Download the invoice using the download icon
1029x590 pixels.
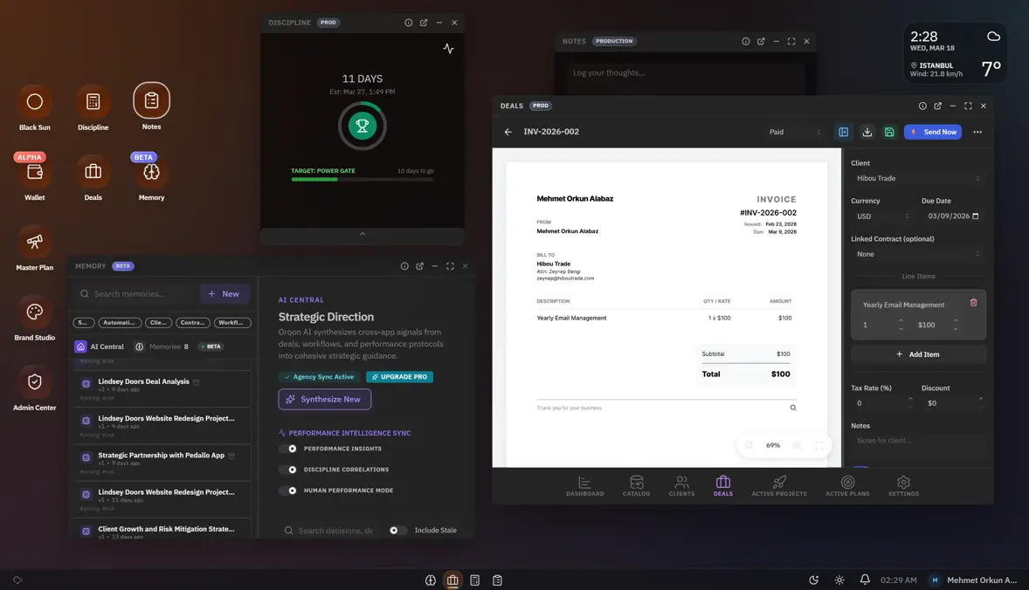tap(867, 132)
